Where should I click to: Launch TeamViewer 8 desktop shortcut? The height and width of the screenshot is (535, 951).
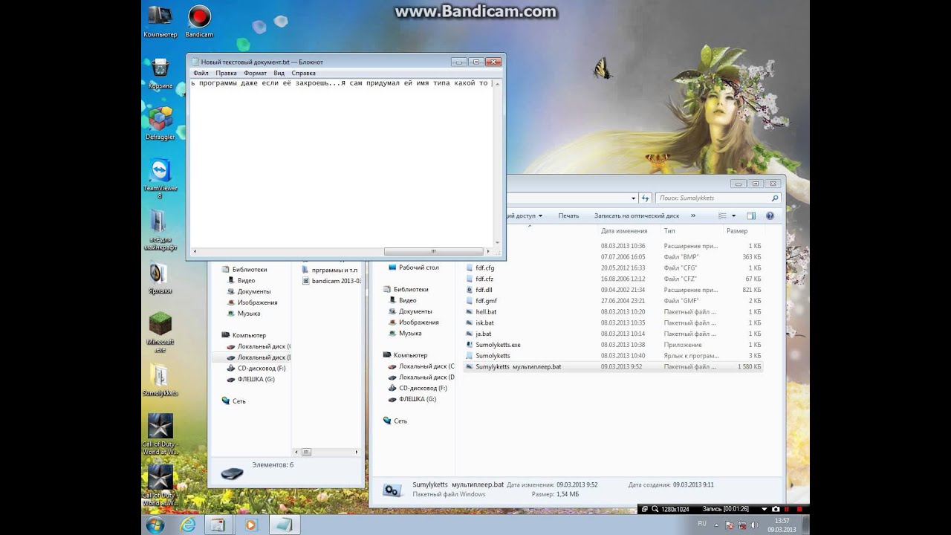pos(160,178)
